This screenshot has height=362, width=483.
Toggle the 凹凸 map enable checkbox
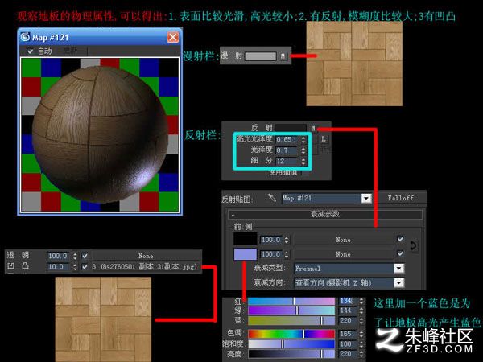(85, 267)
